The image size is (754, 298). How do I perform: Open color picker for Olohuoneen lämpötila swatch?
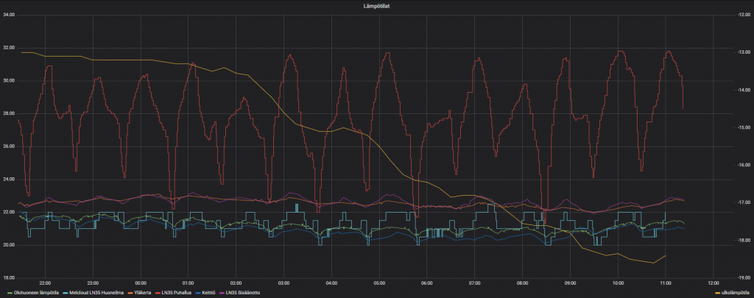(x=10, y=293)
